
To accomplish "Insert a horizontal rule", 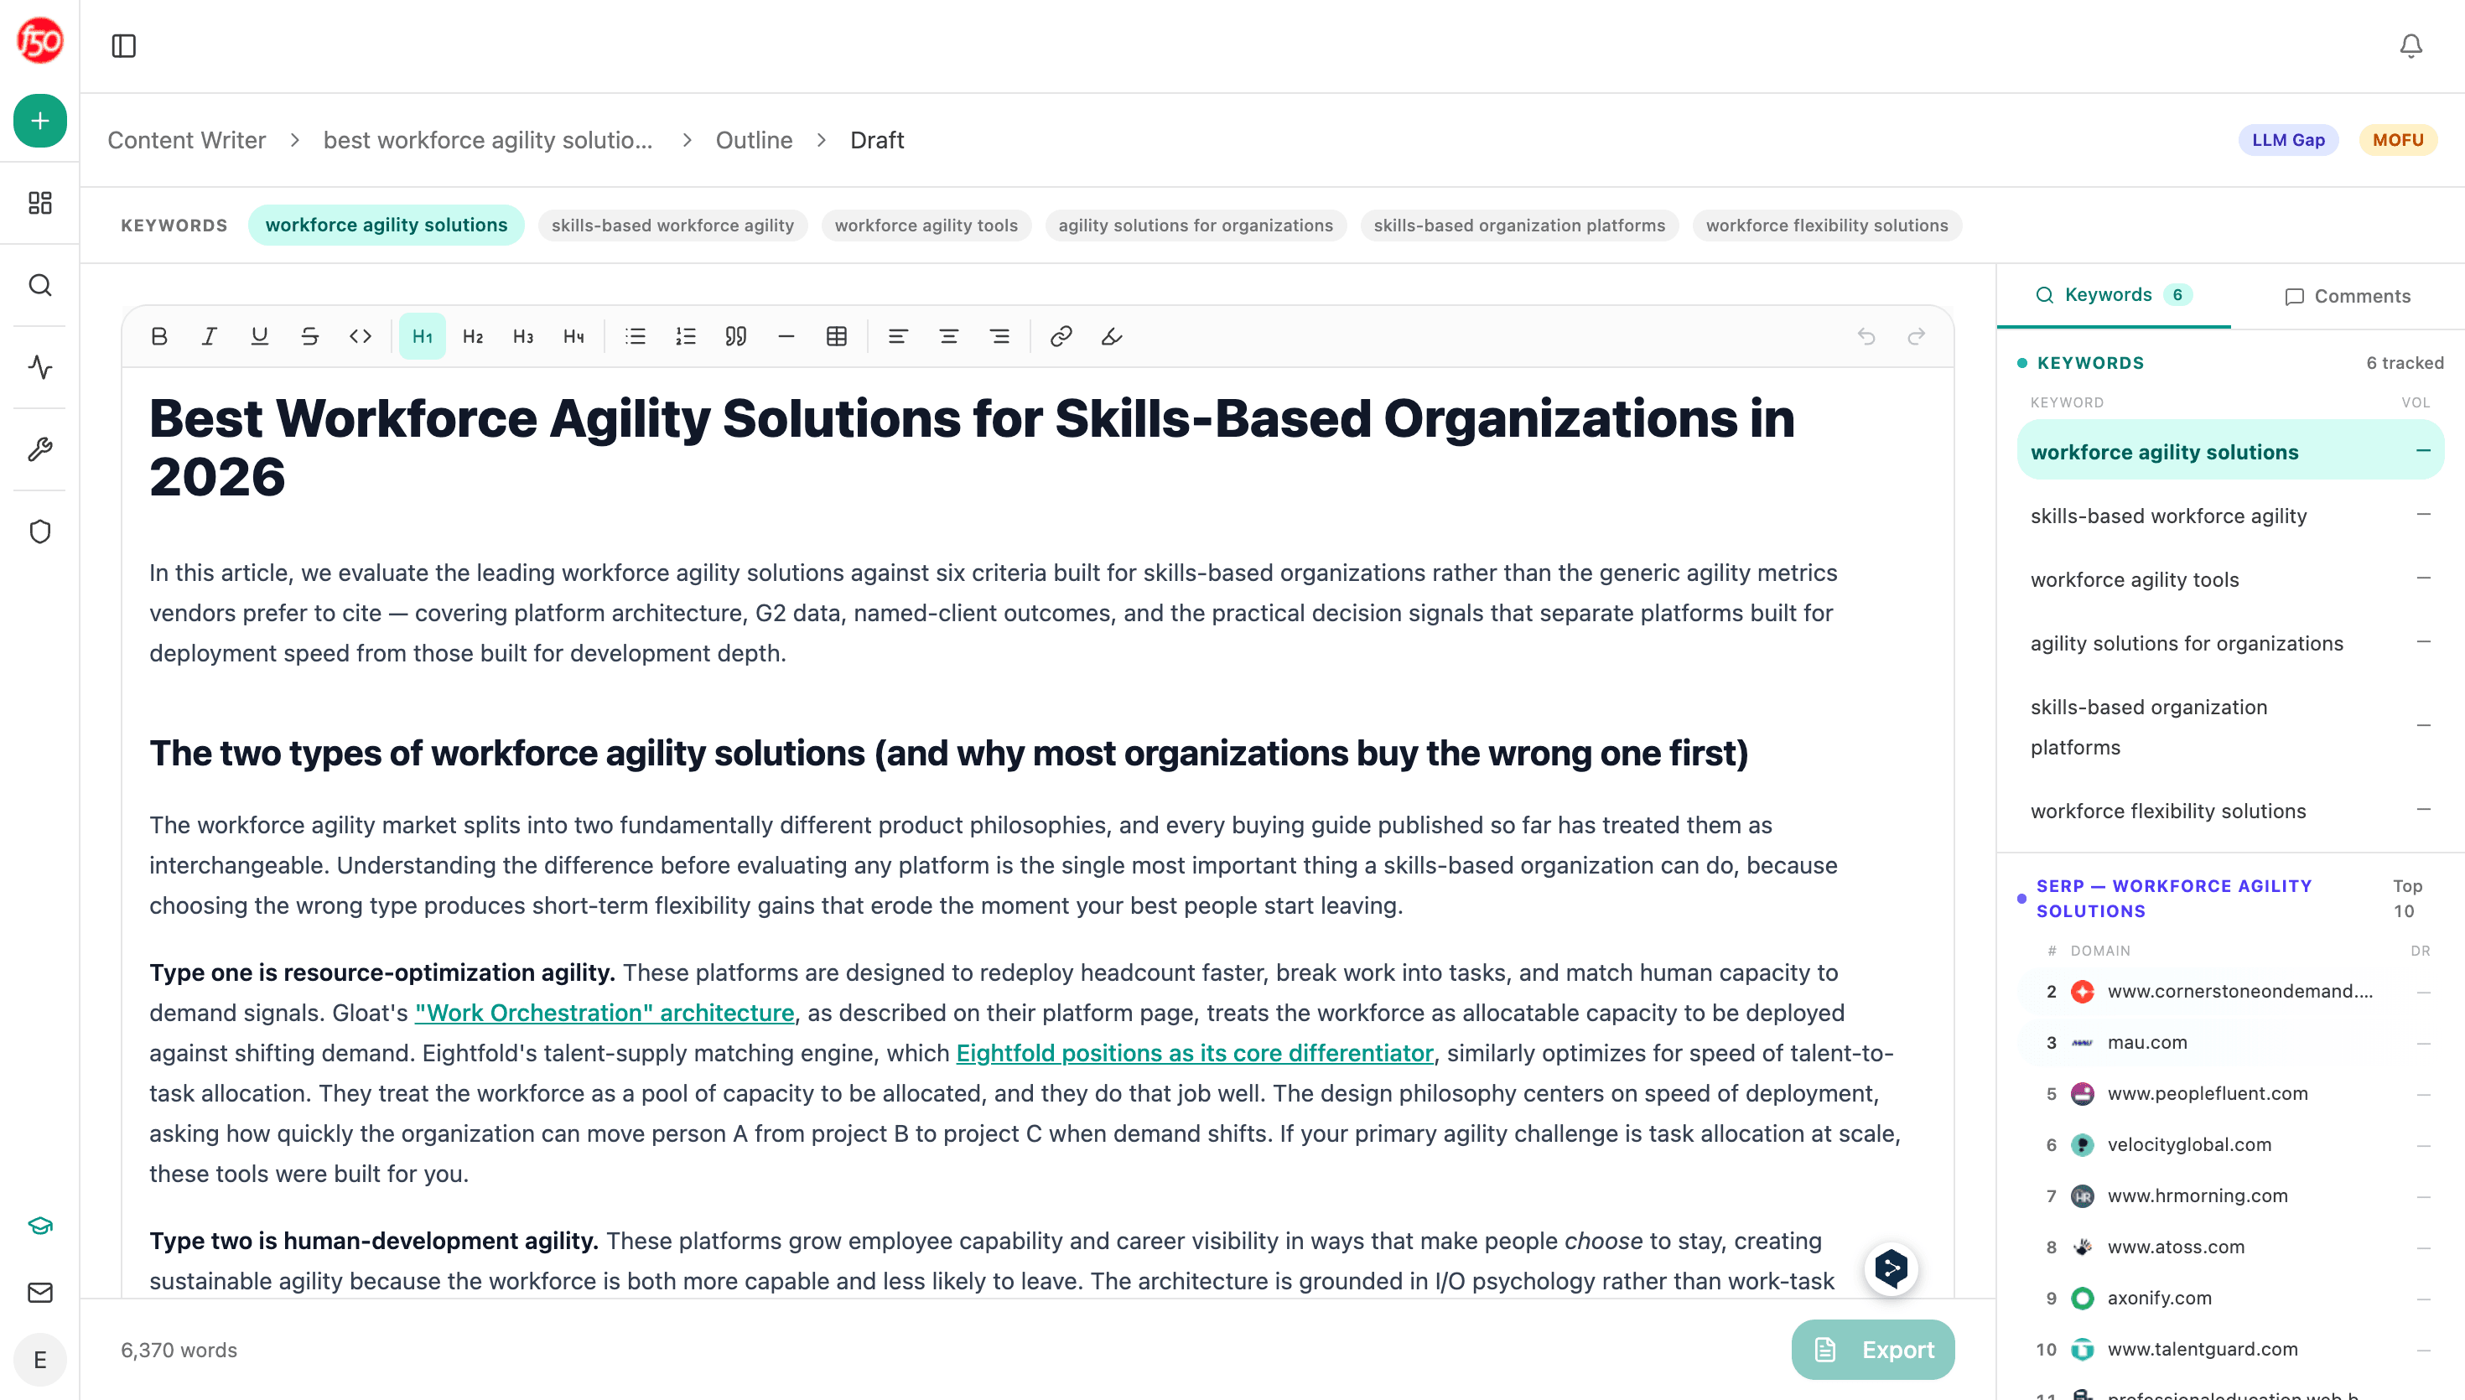I will (786, 336).
